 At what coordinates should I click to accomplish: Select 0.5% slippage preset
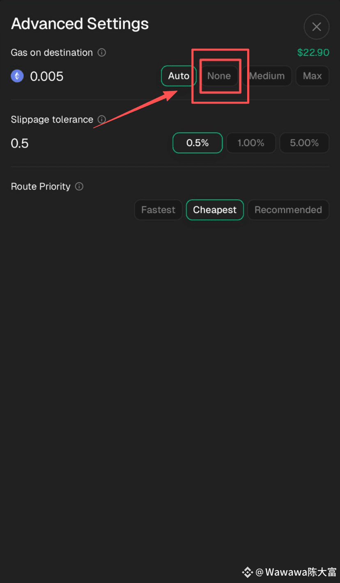pyautogui.click(x=198, y=143)
